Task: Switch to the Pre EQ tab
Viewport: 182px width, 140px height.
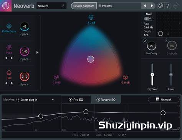Action: 76,100
